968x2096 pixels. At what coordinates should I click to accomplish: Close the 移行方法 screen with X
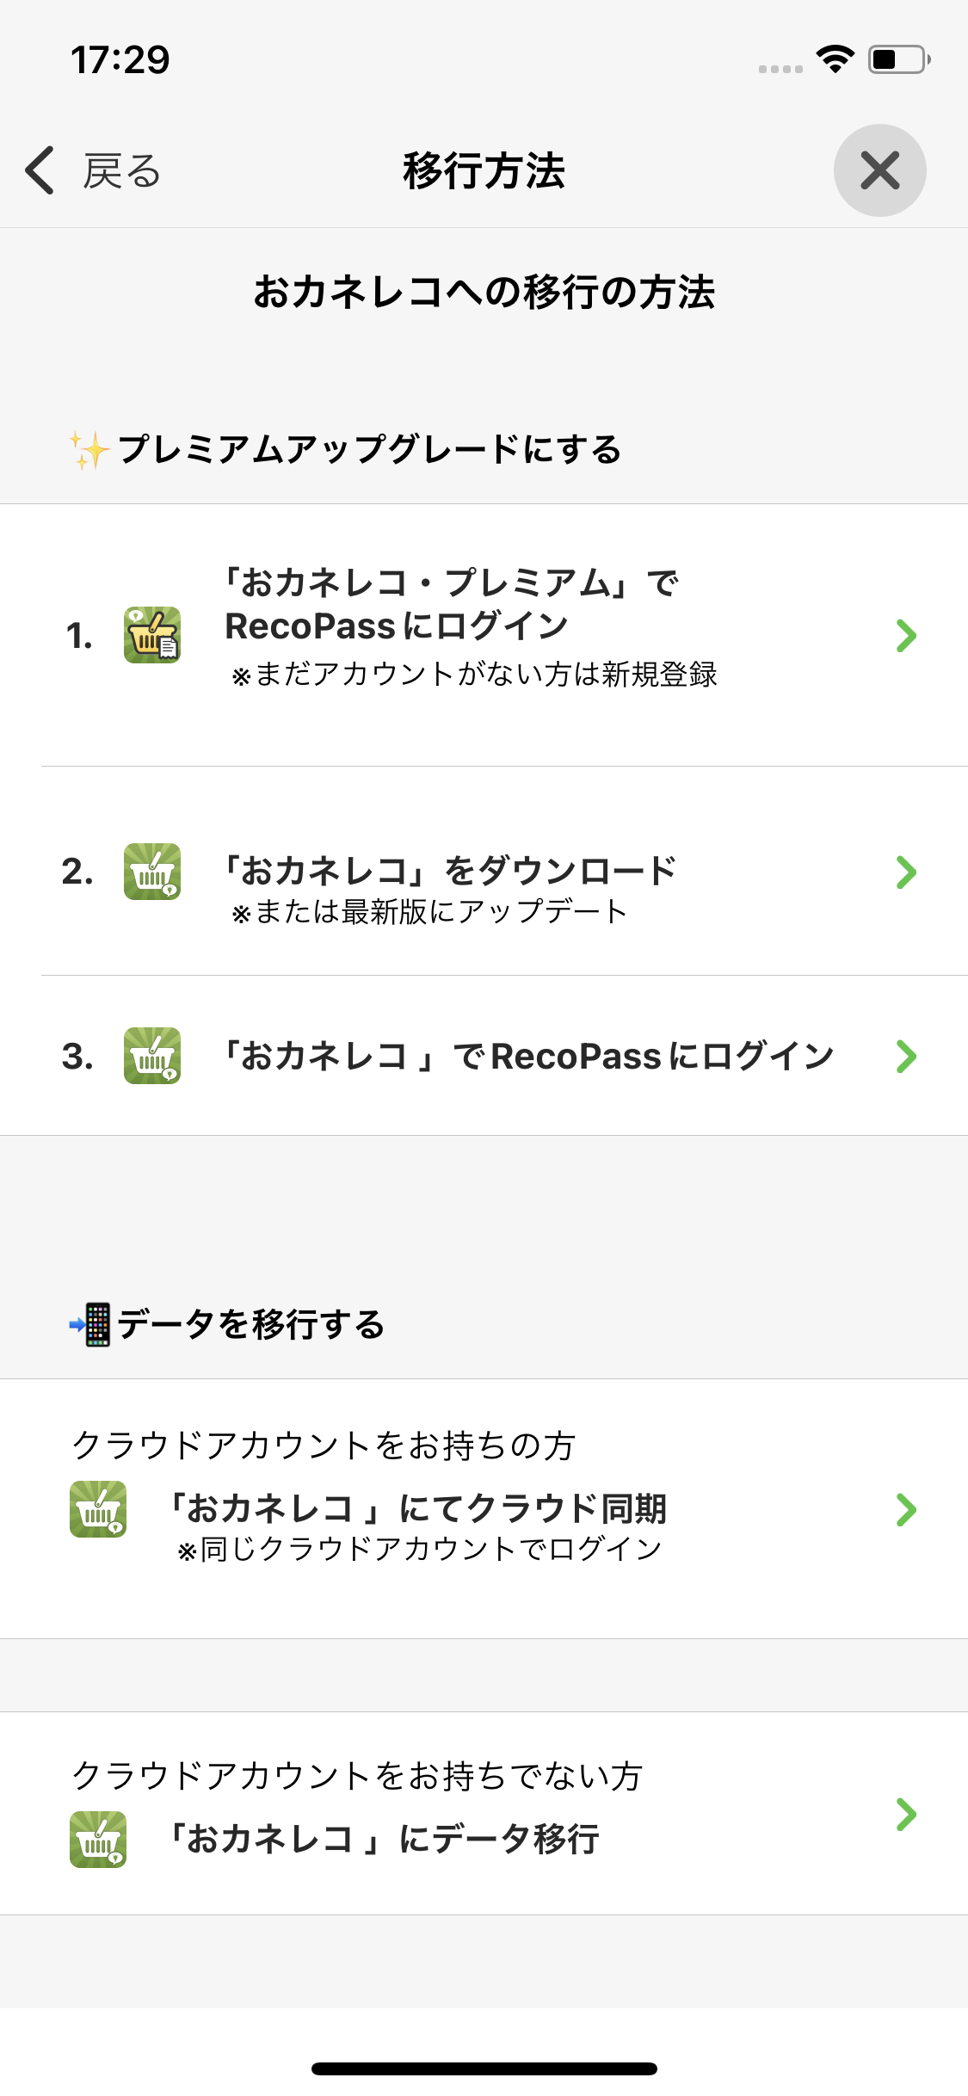[x=879, y=170]
